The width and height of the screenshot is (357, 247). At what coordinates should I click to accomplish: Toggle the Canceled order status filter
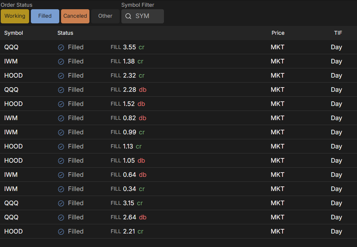(x=75, y=16)
